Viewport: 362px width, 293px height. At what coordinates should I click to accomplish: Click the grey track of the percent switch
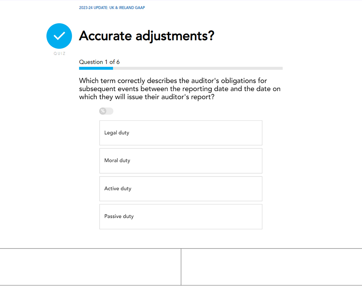[x=110, y=111]
